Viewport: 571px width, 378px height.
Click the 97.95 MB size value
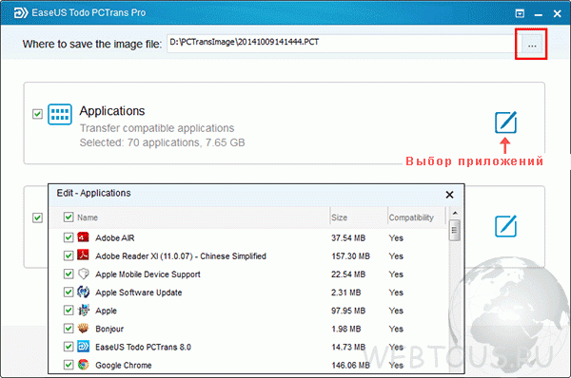[x=348, y=311]
